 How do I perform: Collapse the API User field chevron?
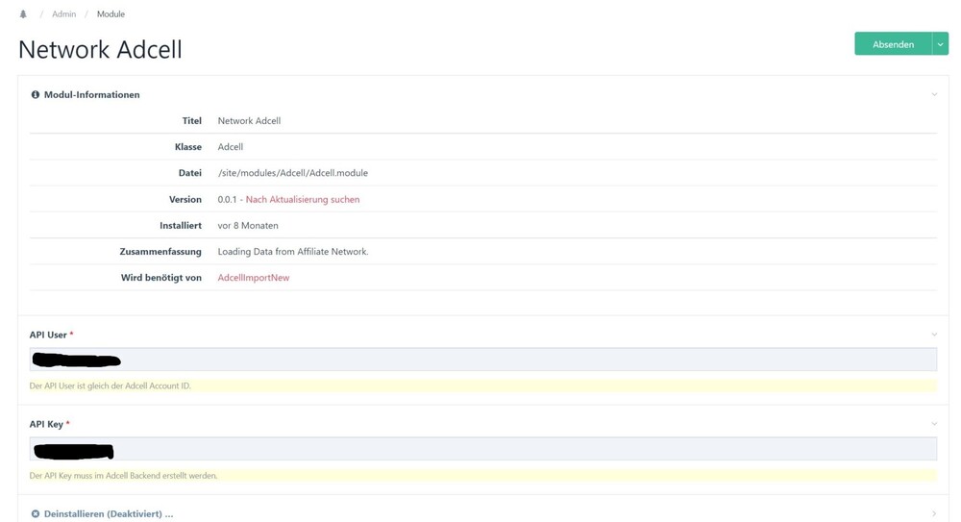(934, 335)
